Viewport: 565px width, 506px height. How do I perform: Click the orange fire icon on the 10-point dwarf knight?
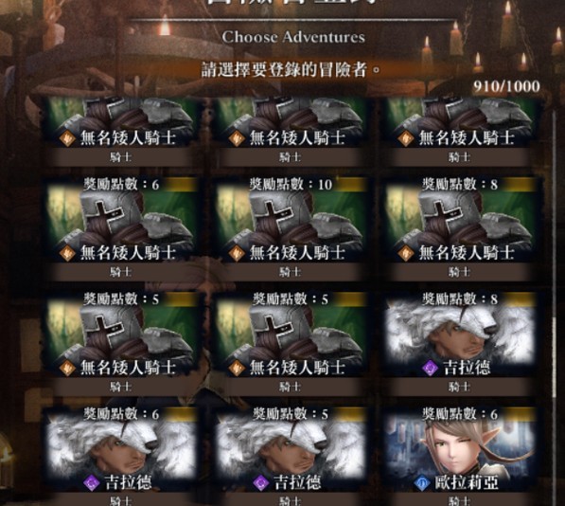tap(237, 253)
